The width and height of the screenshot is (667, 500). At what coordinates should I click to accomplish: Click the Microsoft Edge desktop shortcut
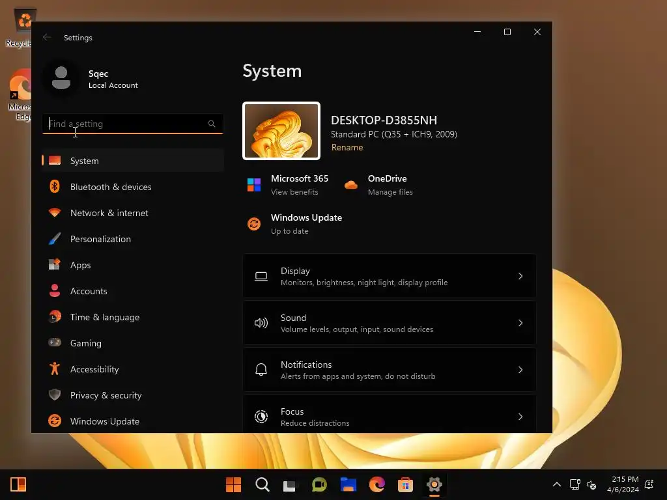click(x=20, y=94)
